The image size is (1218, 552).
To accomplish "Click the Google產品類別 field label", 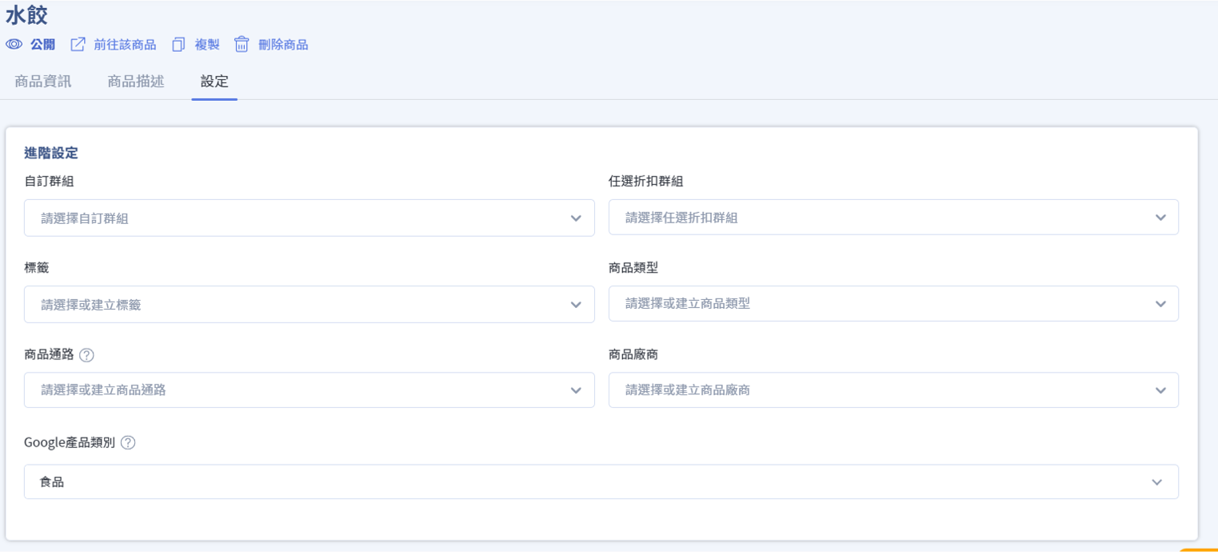I will 70,442.
